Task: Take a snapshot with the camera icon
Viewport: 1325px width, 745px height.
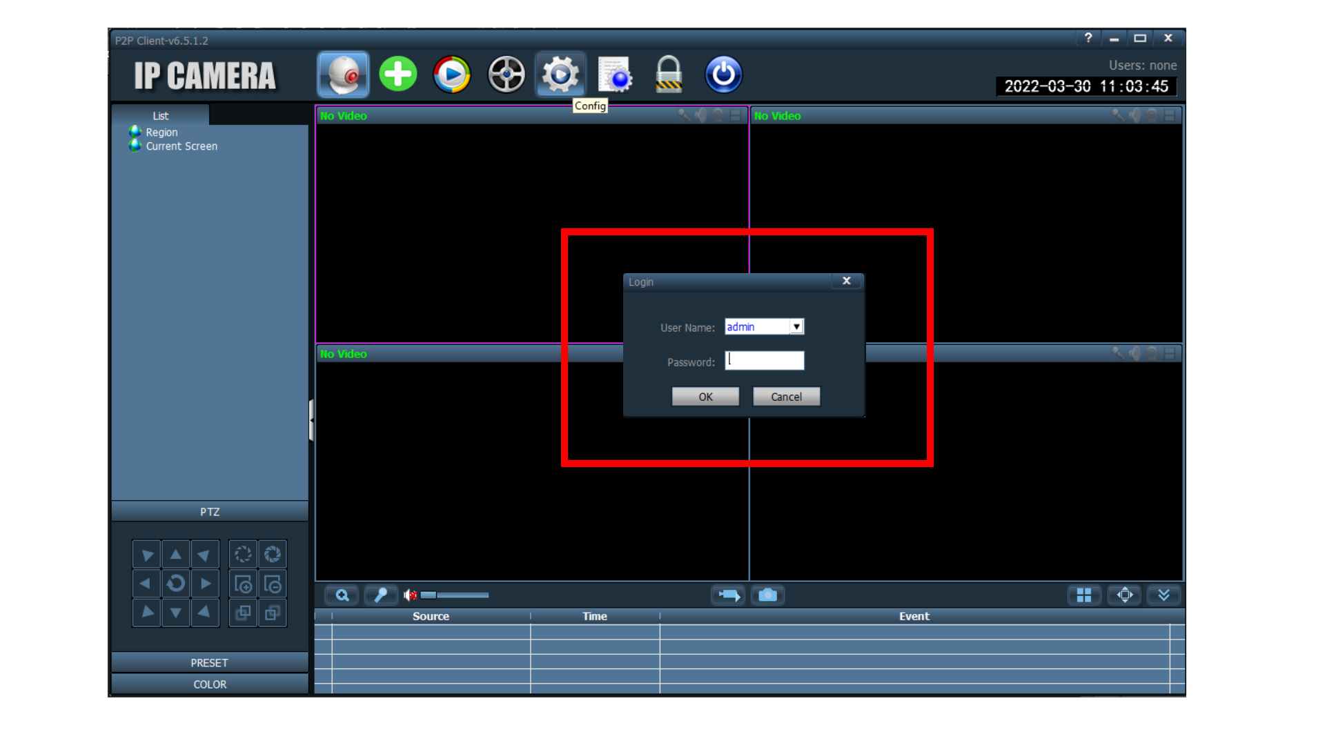Action: [x=767, y=595]
